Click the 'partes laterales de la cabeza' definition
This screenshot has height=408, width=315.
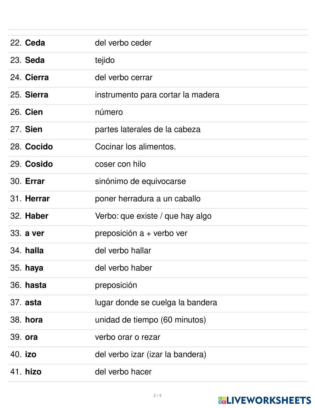tap(148, 130)
